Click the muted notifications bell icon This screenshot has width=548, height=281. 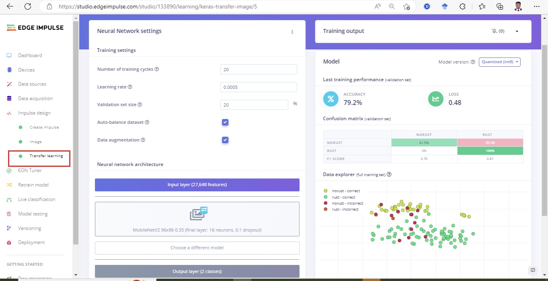[494, 31]
